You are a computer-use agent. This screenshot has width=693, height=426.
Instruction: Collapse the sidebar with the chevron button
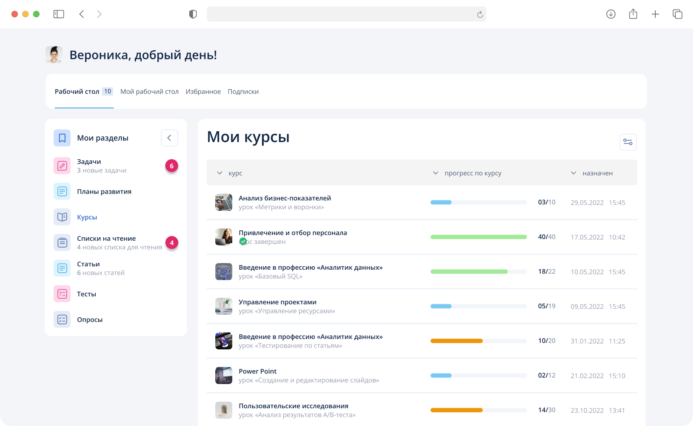pos(169,138)
